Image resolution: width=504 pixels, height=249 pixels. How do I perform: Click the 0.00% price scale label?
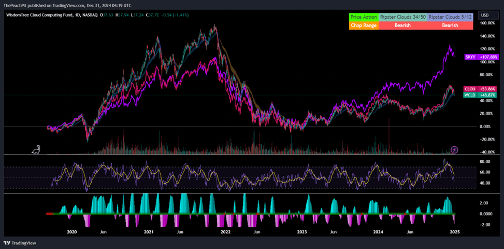487,126
